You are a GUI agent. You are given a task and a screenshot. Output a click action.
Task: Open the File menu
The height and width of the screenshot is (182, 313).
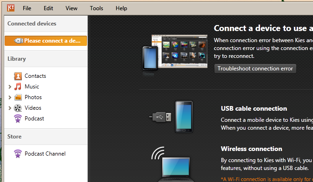click(27, 8)
